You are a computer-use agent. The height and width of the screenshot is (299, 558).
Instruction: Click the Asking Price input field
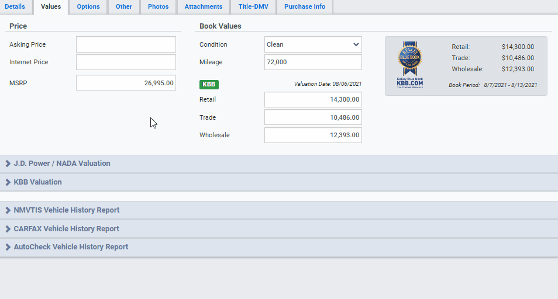pyautogui.click(x=126, y=44)
